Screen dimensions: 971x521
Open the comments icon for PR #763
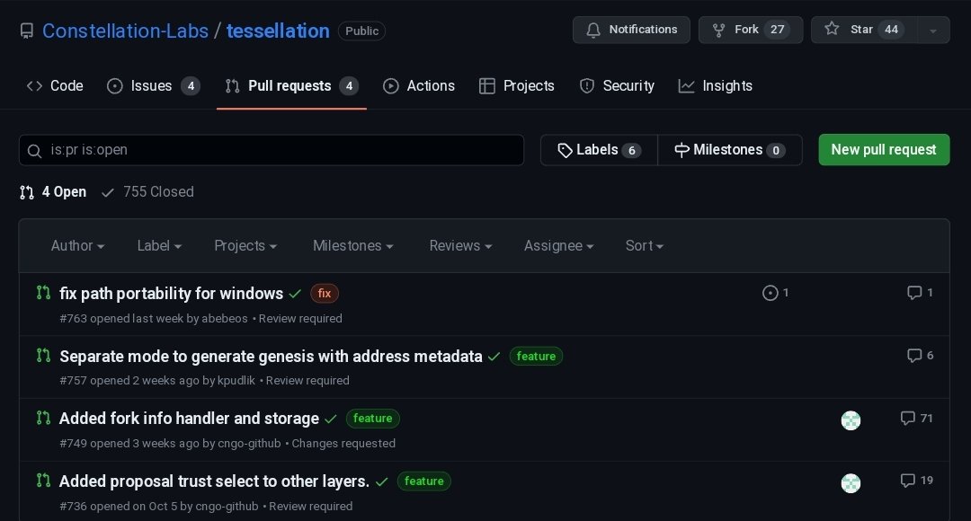click(x=914, y=293)
